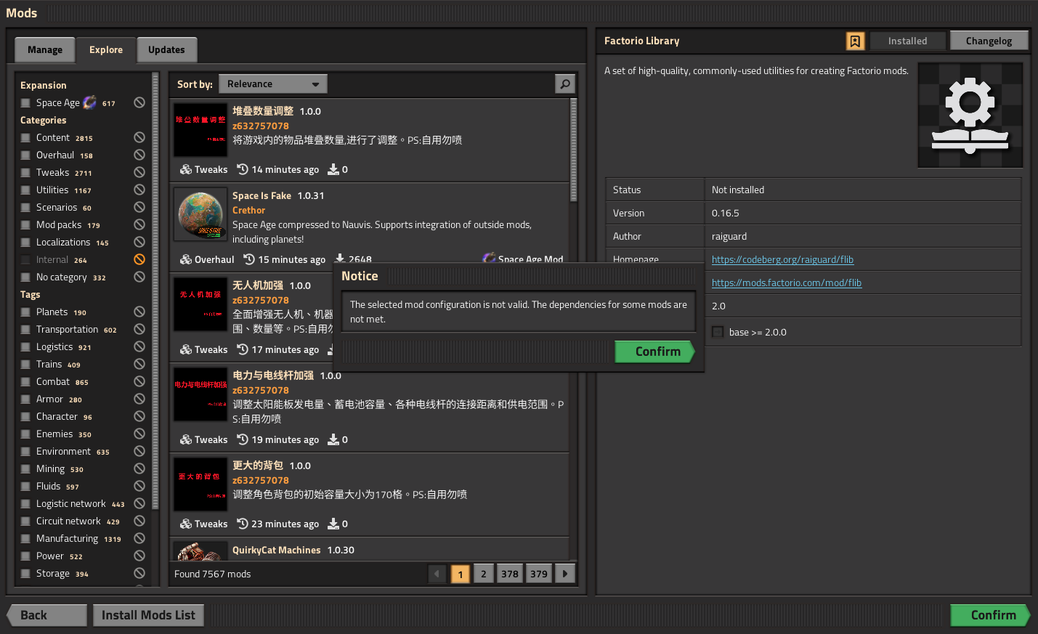Click the Space Age Mod planet icon on Space Is Fake

(488, 258)
